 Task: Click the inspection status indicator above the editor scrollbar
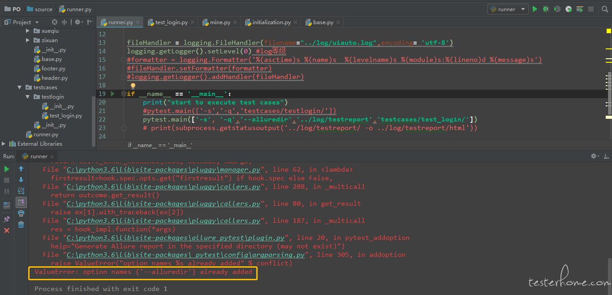(x=609, y=31)
